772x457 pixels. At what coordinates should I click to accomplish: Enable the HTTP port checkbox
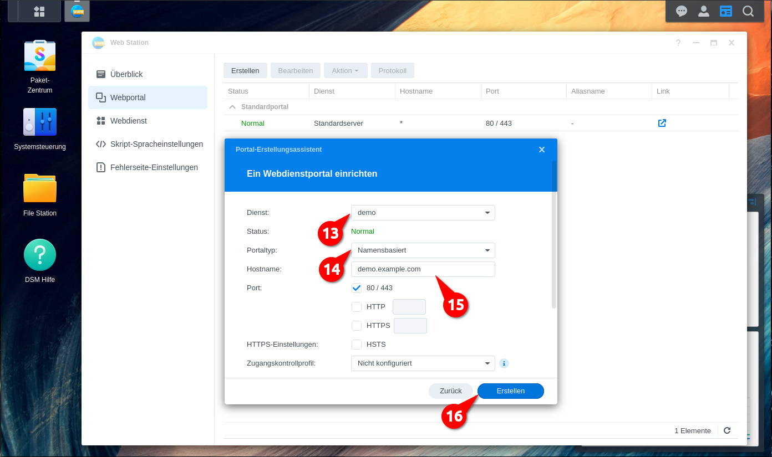(x=357, y=307)
